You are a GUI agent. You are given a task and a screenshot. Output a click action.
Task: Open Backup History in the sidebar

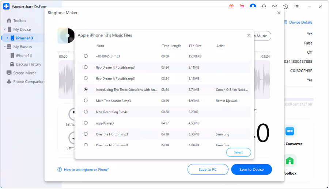coord(28,64)
